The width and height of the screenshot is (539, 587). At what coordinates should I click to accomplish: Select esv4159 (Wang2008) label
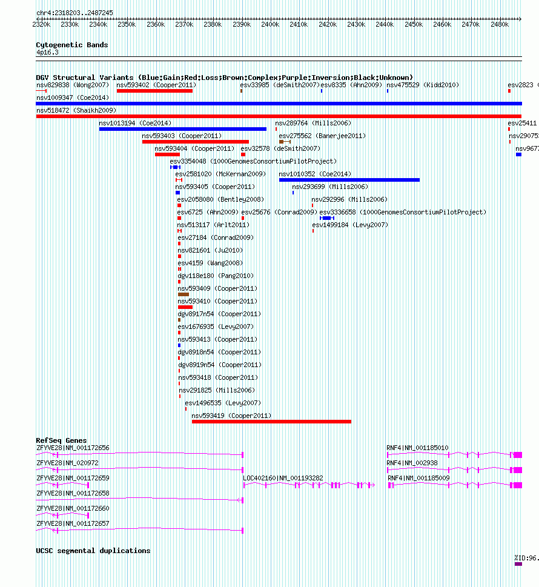(210, 263)
